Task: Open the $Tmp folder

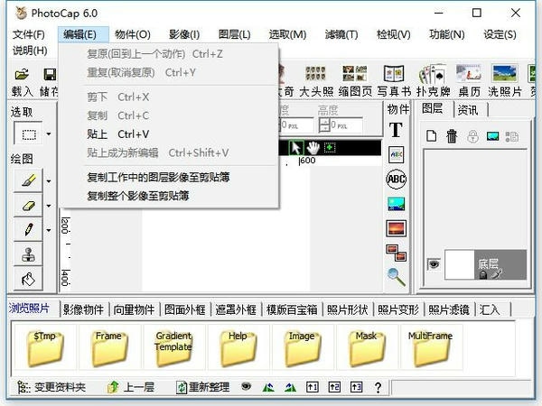Action: [45, 348]
